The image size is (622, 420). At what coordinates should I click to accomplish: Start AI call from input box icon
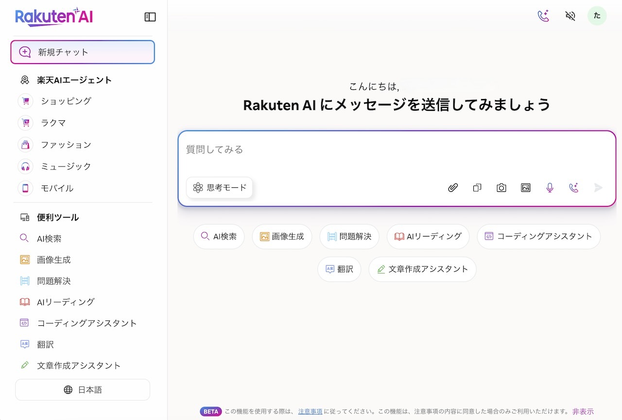pos(574,187)
